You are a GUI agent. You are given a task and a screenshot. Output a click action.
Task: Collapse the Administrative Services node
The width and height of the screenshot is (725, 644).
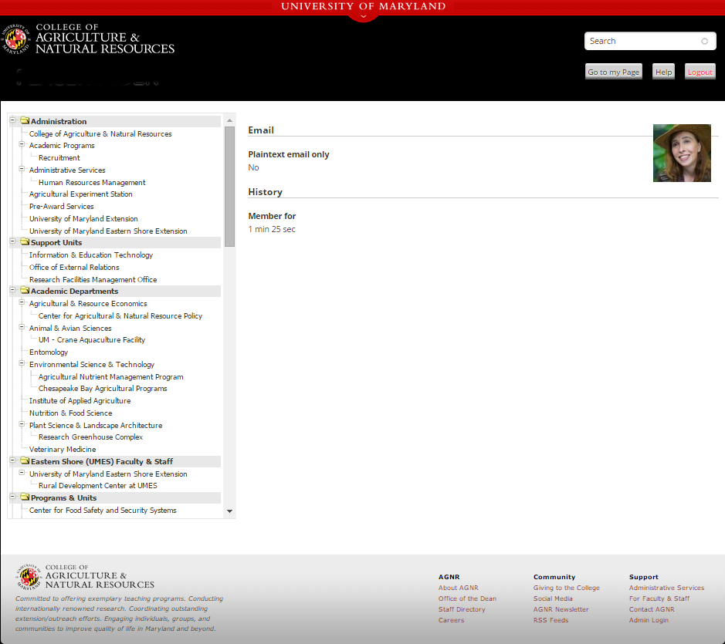[x=22, y=169]
